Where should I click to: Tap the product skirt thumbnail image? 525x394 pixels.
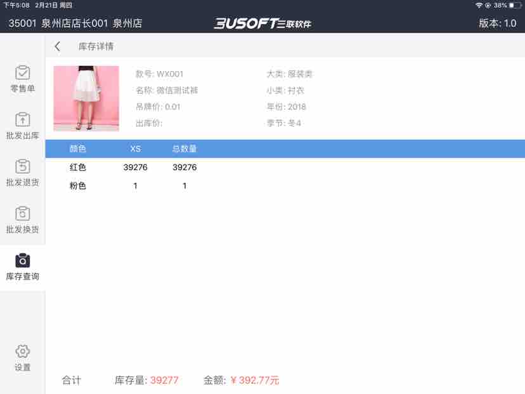[x=86, y=98]
